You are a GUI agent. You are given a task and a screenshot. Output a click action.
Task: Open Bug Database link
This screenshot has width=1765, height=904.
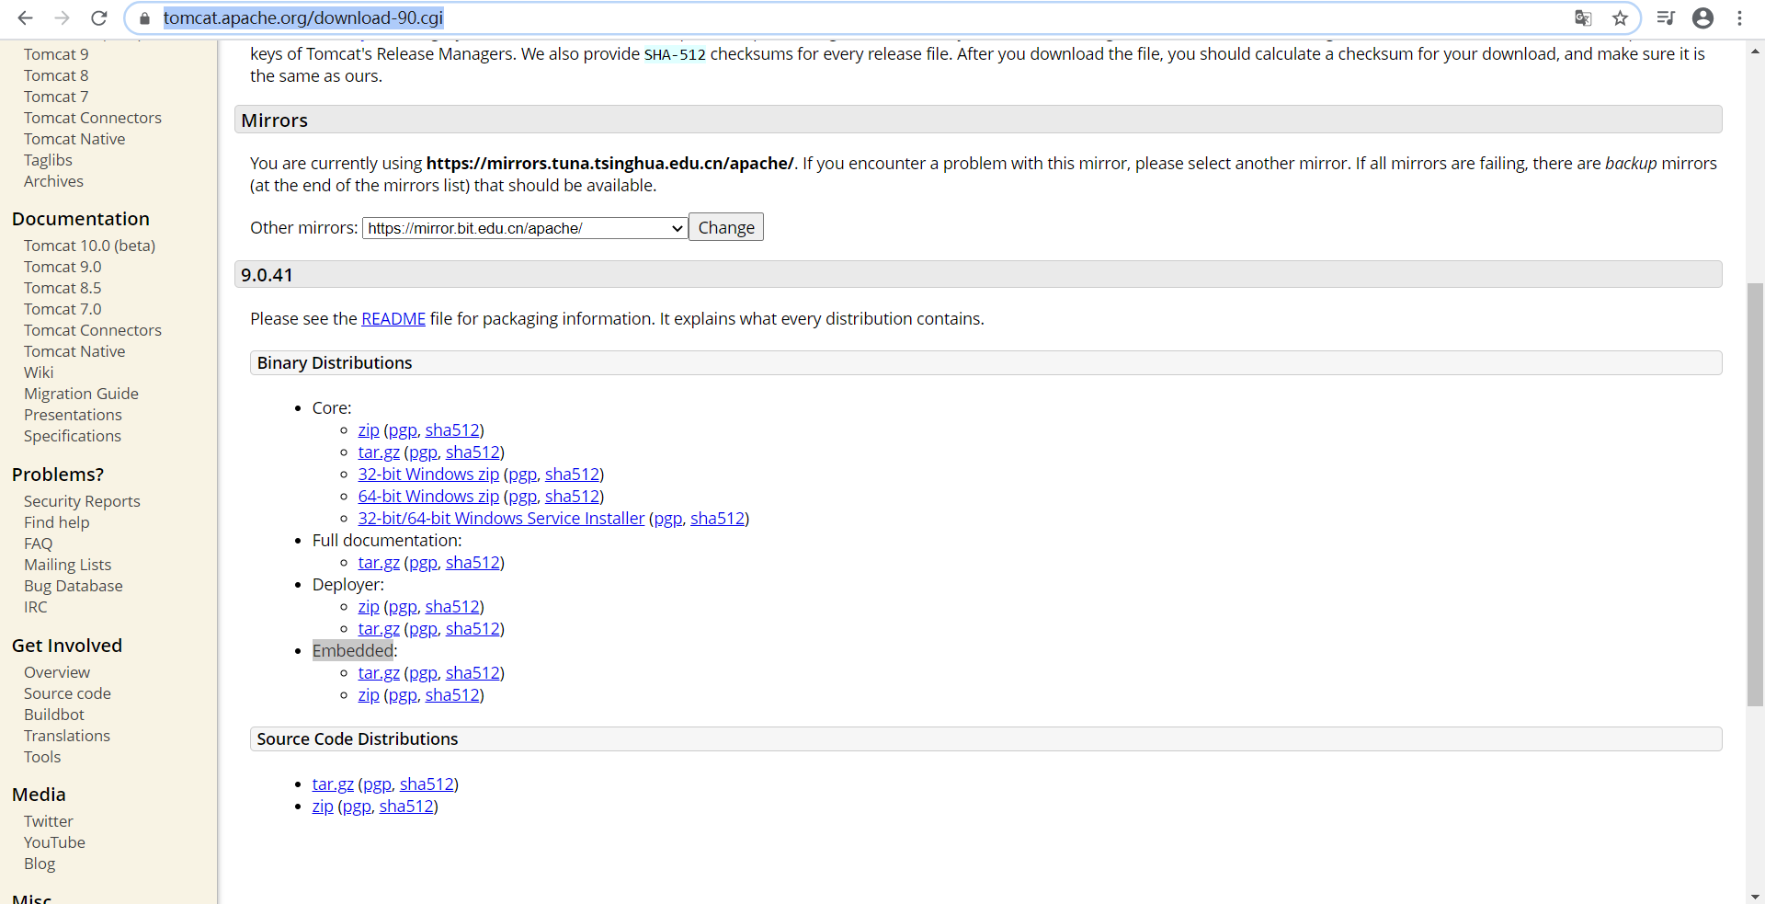point(74,586)
